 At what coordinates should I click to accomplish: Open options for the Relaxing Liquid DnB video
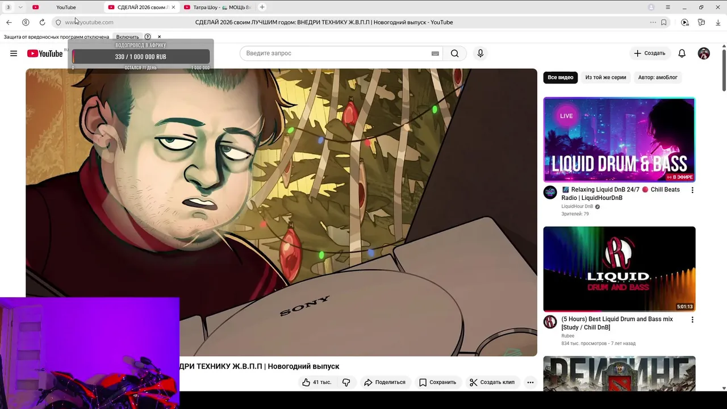coord(692,190)
